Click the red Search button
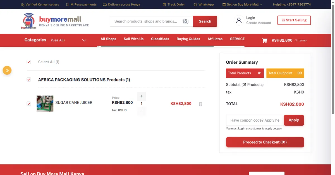The width and height of the screenshot is (335, 175). pos(205,21)
